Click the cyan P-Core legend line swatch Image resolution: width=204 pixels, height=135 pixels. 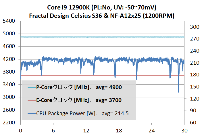(x=32, y=87)
